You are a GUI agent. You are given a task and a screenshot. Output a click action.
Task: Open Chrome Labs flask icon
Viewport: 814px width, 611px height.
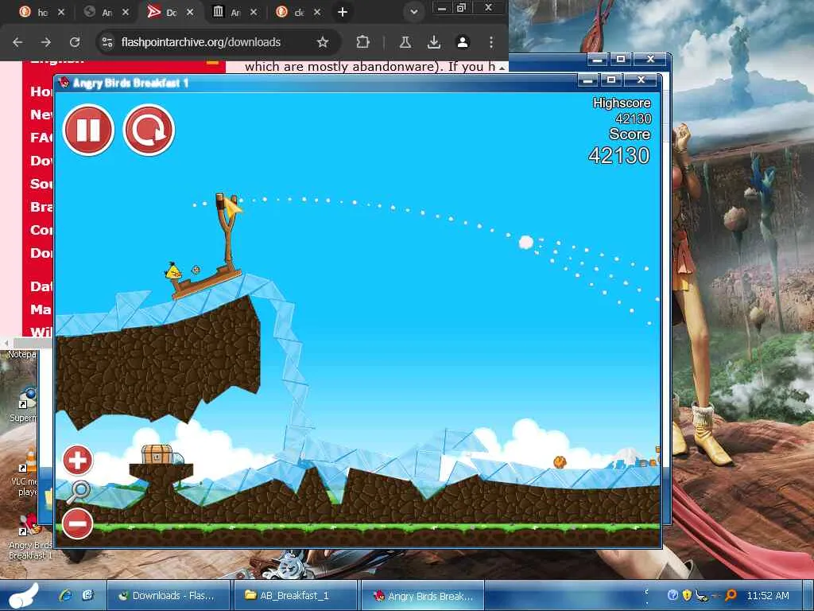pyautogui.click(x=405, y=42)
